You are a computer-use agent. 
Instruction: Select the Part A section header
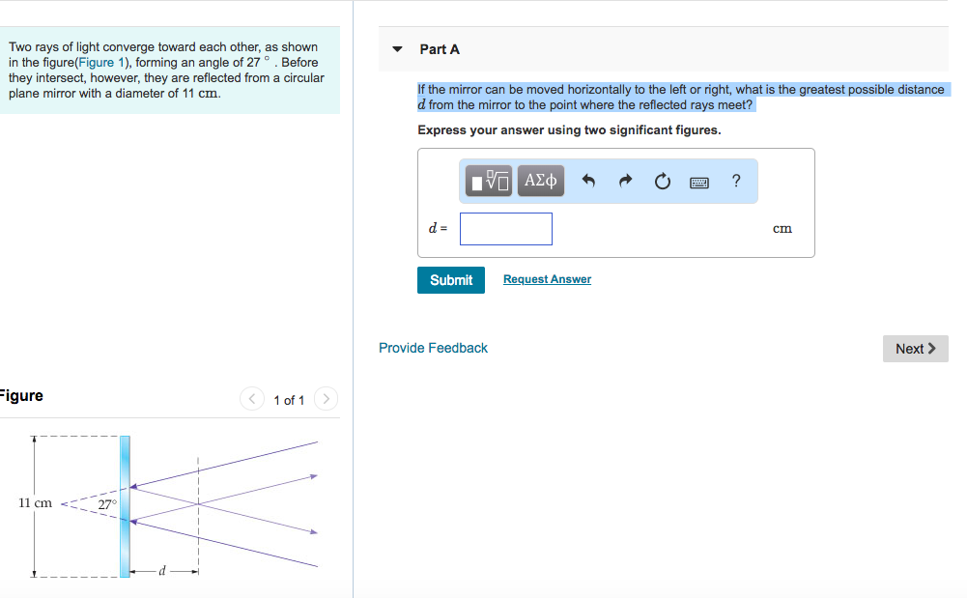(441, 49)
